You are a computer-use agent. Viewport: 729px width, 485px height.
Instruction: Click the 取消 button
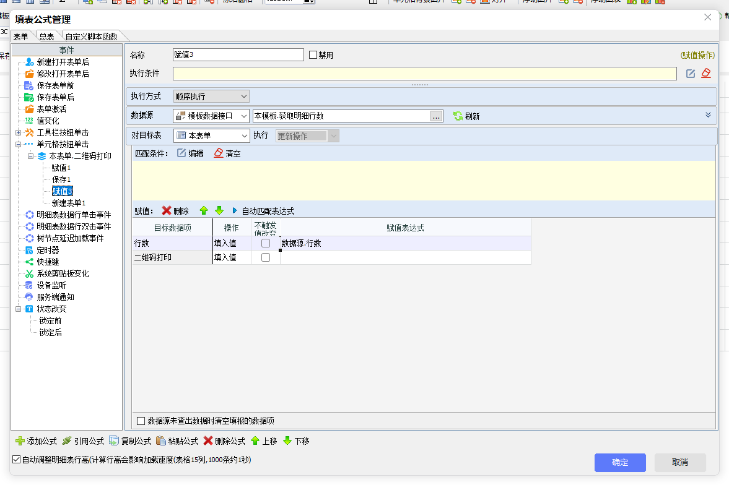coord(679,463)
